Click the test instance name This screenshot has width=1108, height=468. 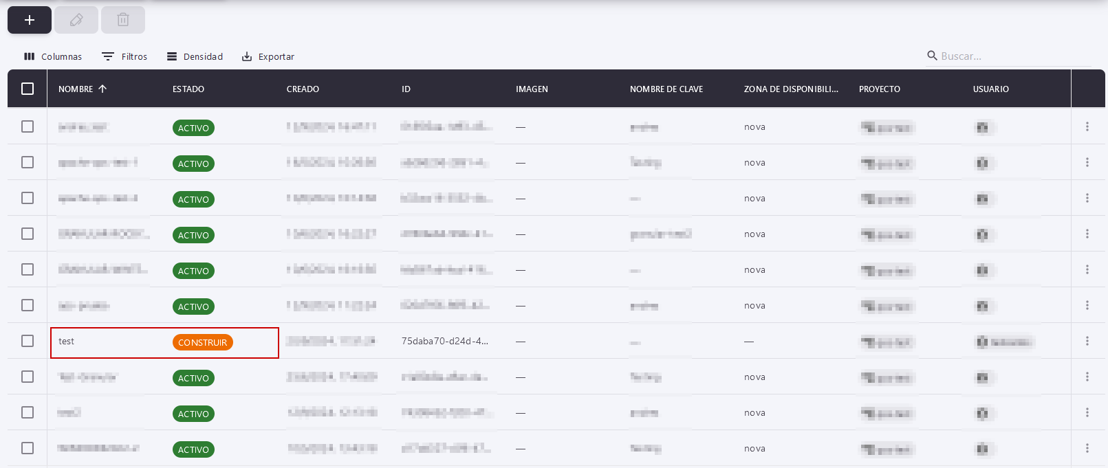tap(67, 342)
